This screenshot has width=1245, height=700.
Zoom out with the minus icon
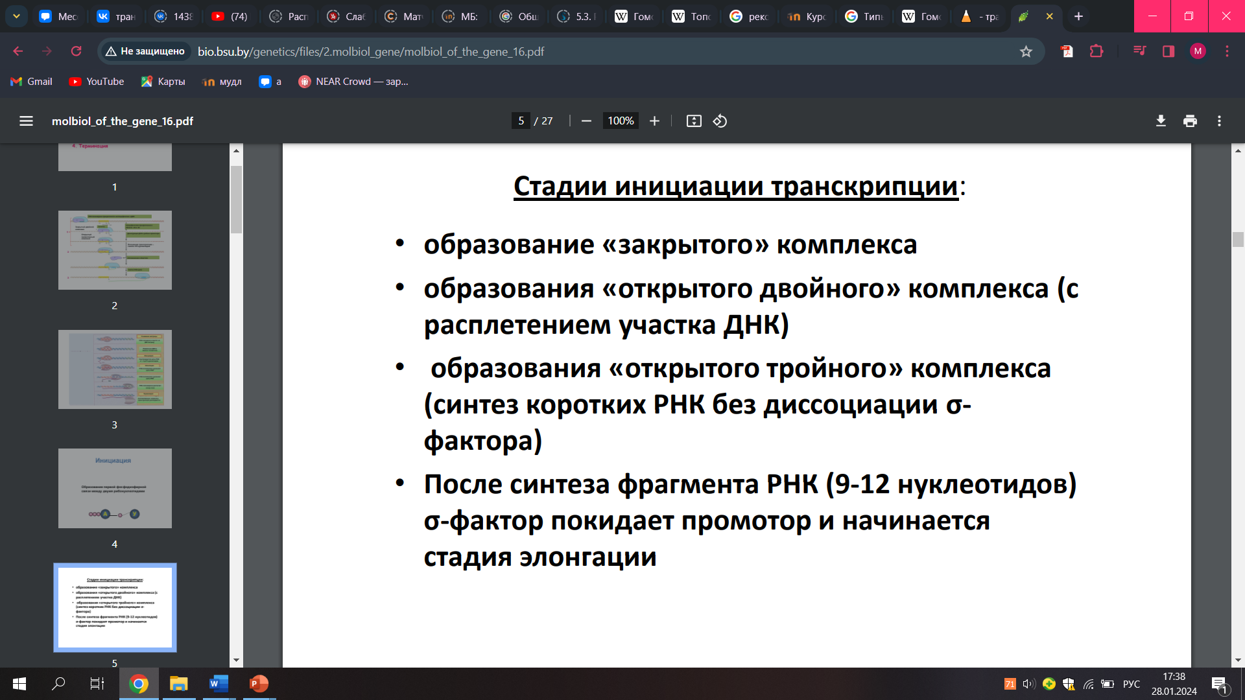coord(586,121)
